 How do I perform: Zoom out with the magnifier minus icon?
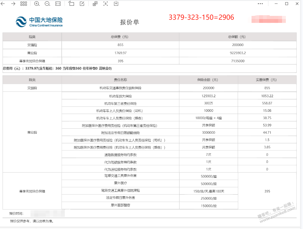tap(47, 4)
